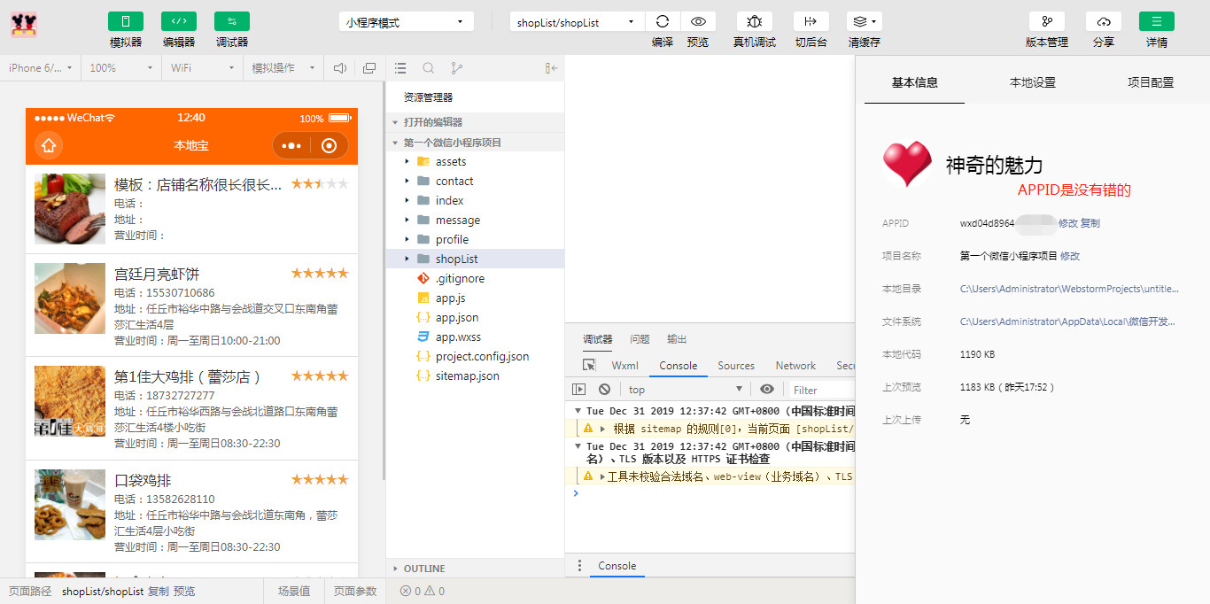Open the app.js file
1210x604 pixels.
[x=475, y=298]
